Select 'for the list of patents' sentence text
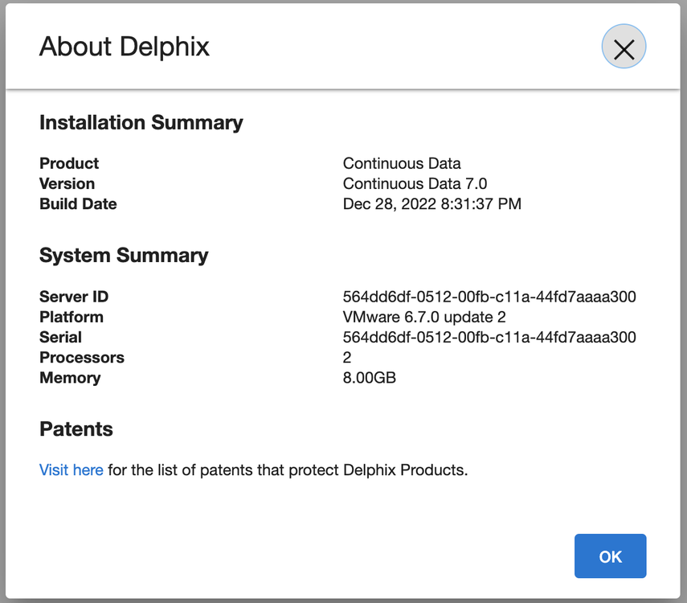 pos(288,470)
